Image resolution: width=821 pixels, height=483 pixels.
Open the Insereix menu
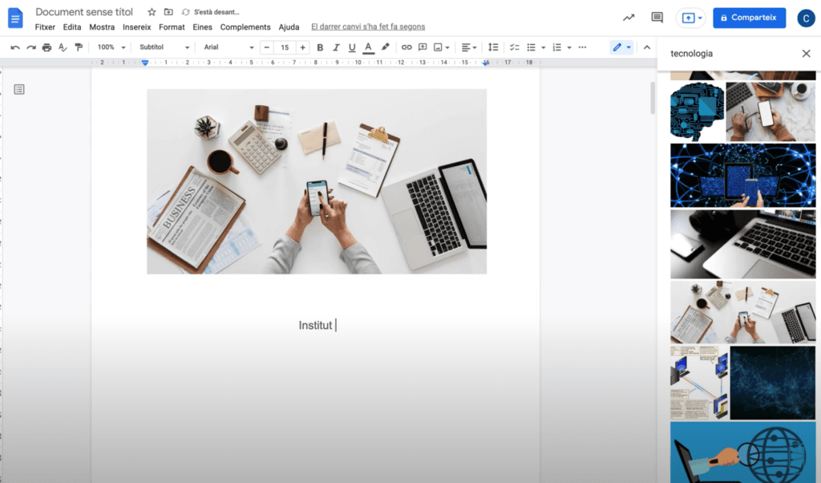tap(136, 27)
